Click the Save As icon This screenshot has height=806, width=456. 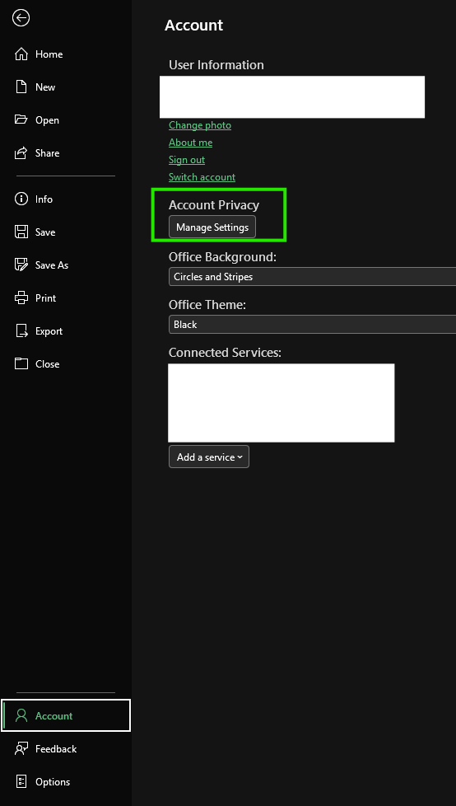tap(21, 265)
